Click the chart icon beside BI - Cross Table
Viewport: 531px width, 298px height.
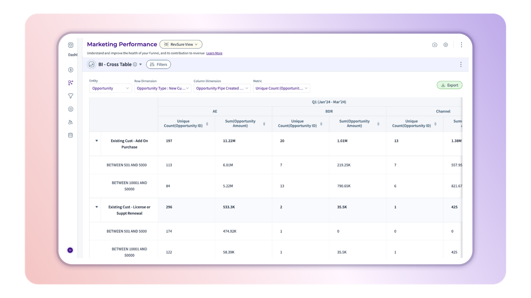click(91, 64)
